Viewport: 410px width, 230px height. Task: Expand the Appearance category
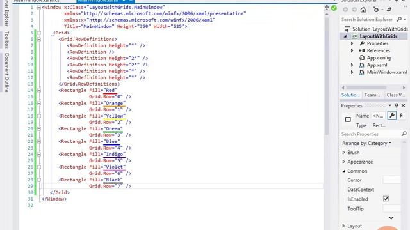click(x=343, y=162)
